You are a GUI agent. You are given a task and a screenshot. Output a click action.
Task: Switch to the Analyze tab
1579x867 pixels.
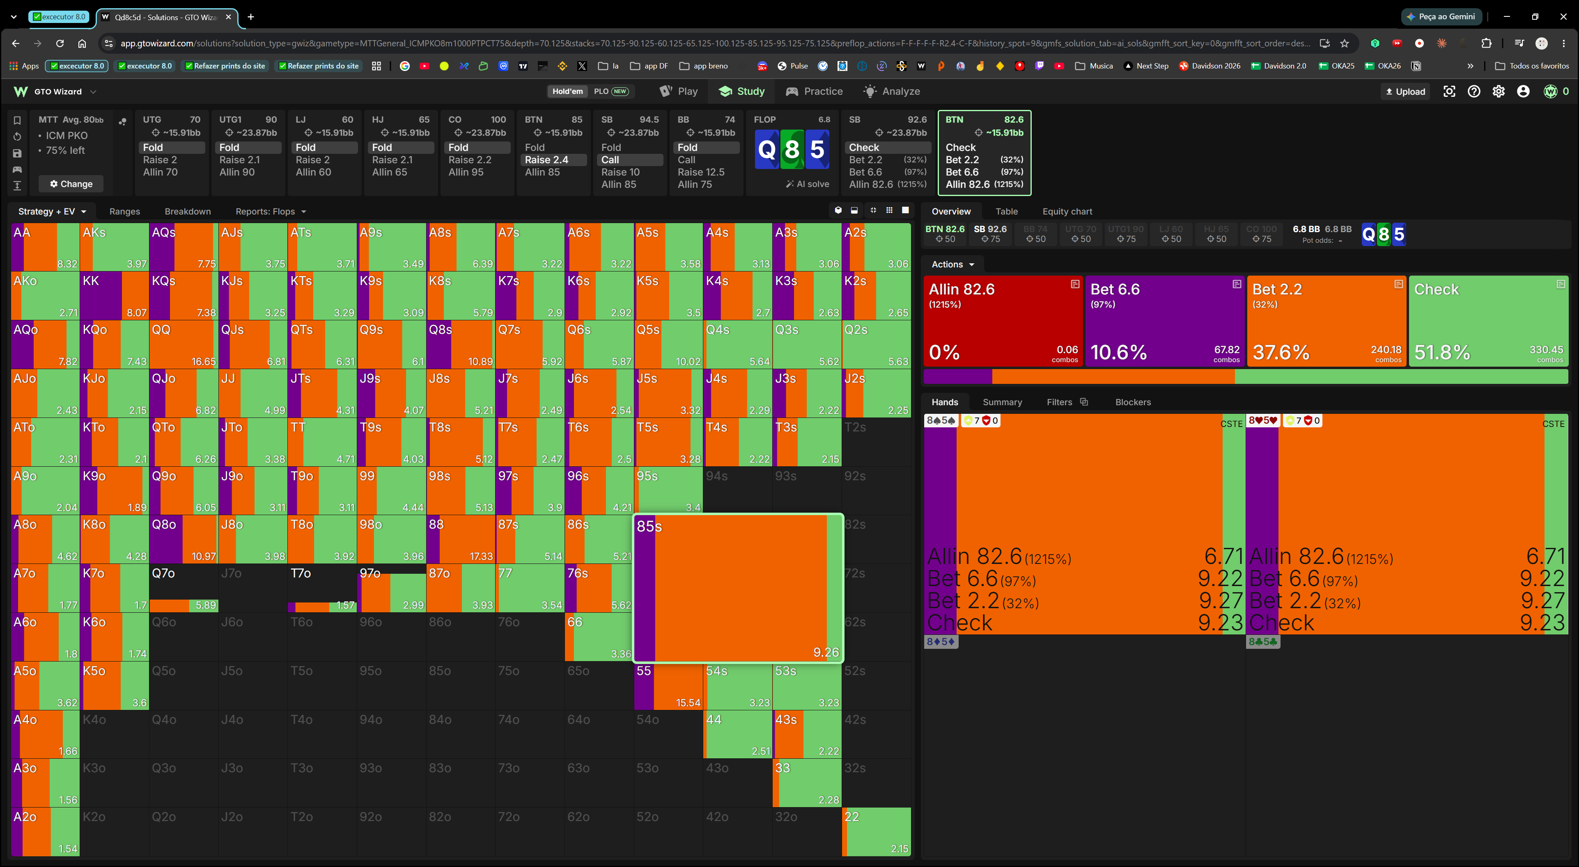click(891, 91)
